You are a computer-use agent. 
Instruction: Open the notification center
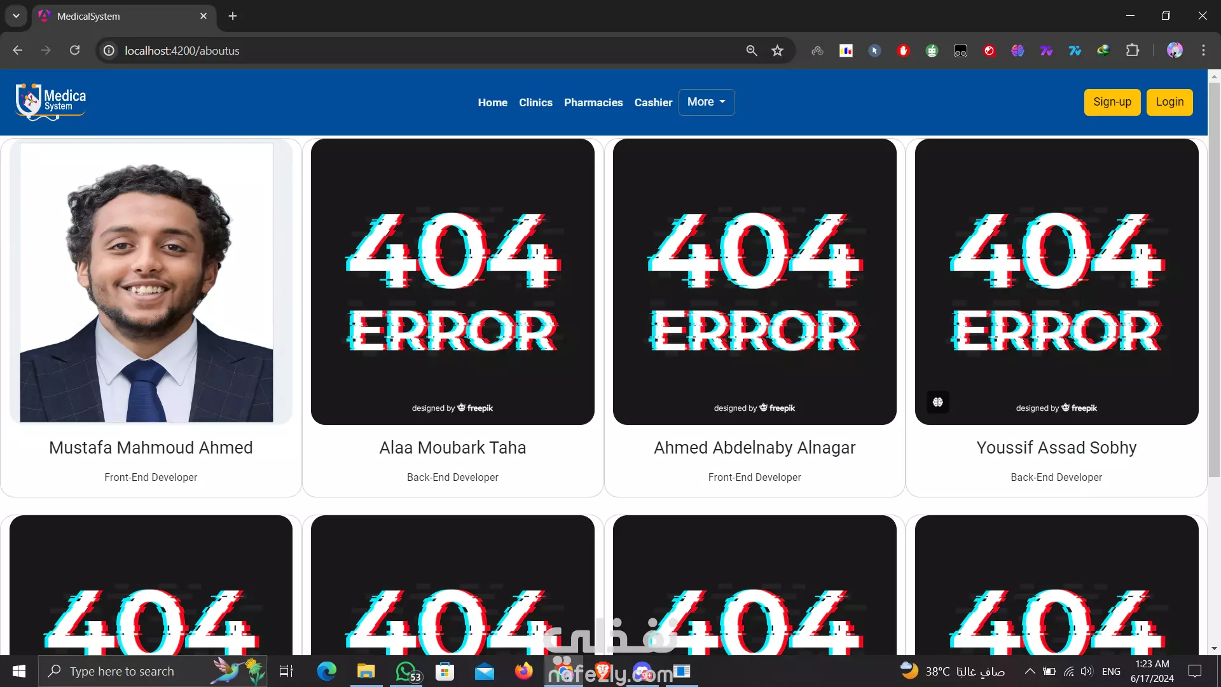[1195, 671]
